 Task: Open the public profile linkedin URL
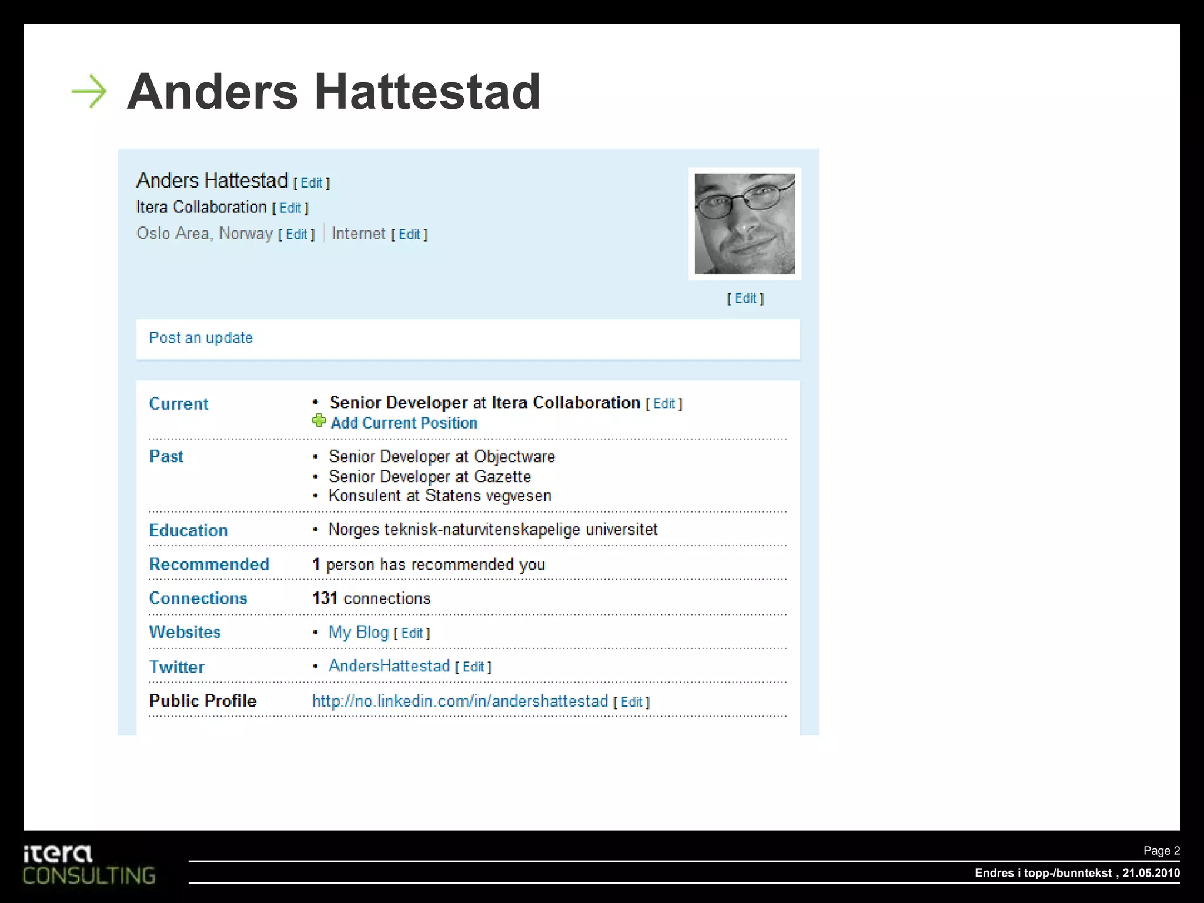tap(460, 701)
